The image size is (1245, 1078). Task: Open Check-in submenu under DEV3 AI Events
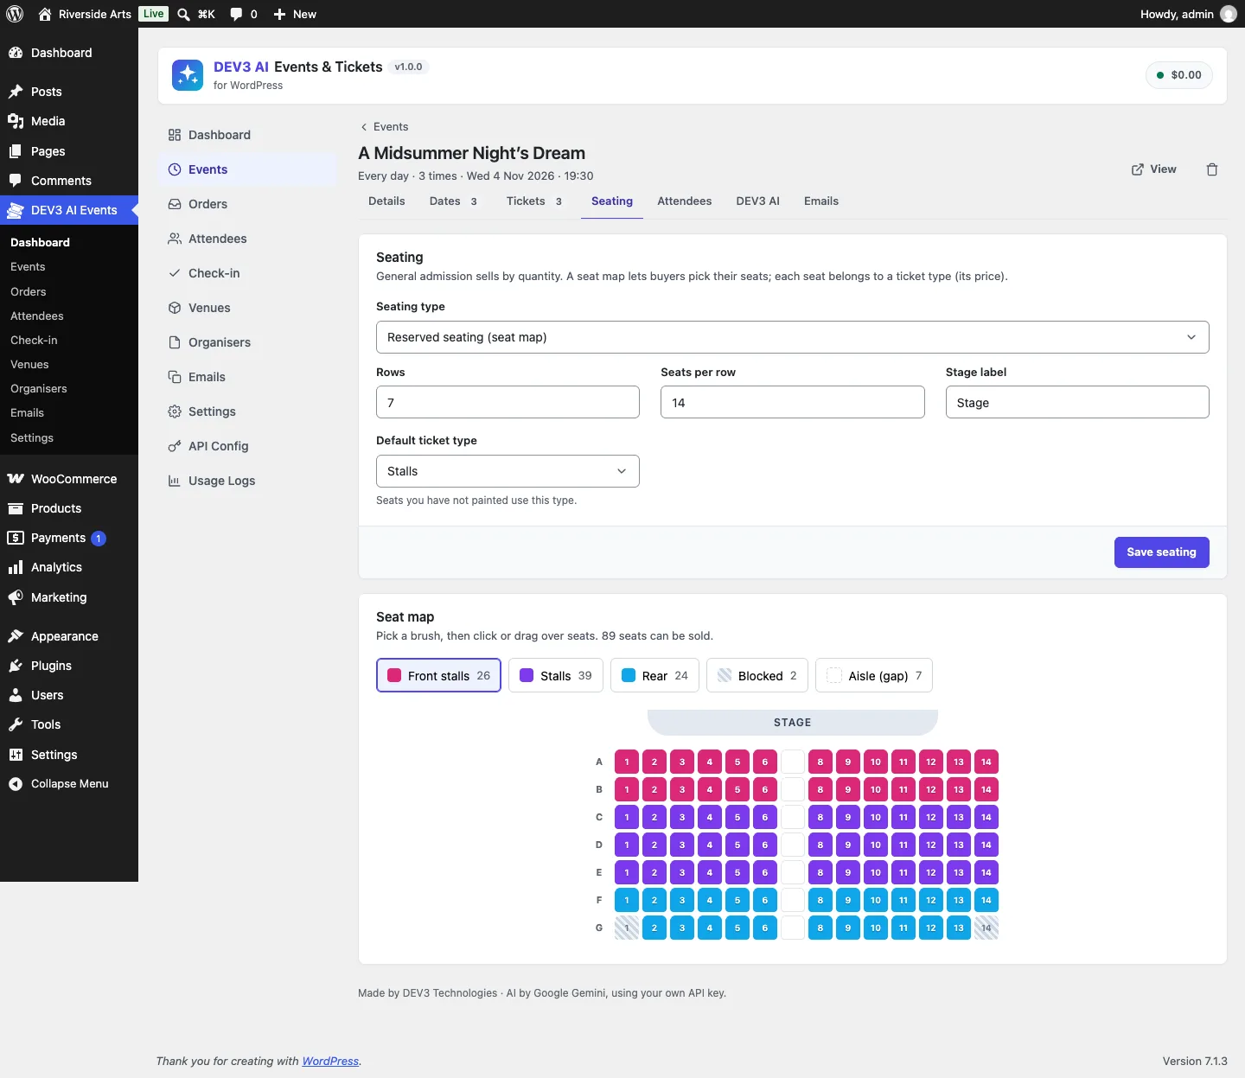tap(34, 341)
